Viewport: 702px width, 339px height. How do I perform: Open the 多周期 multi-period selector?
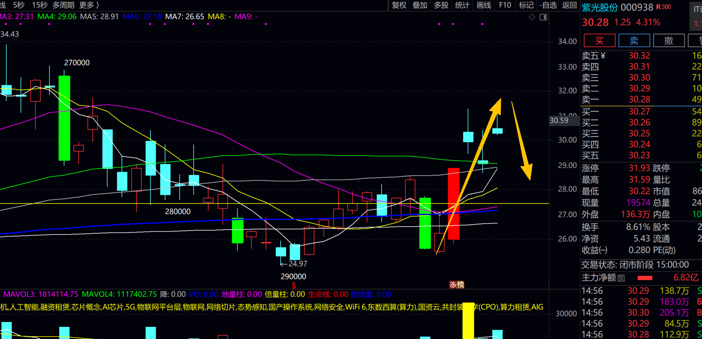coord(64,5)
